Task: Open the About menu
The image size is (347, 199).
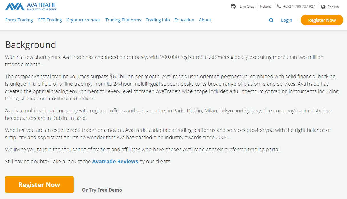Action: point(205,20)
